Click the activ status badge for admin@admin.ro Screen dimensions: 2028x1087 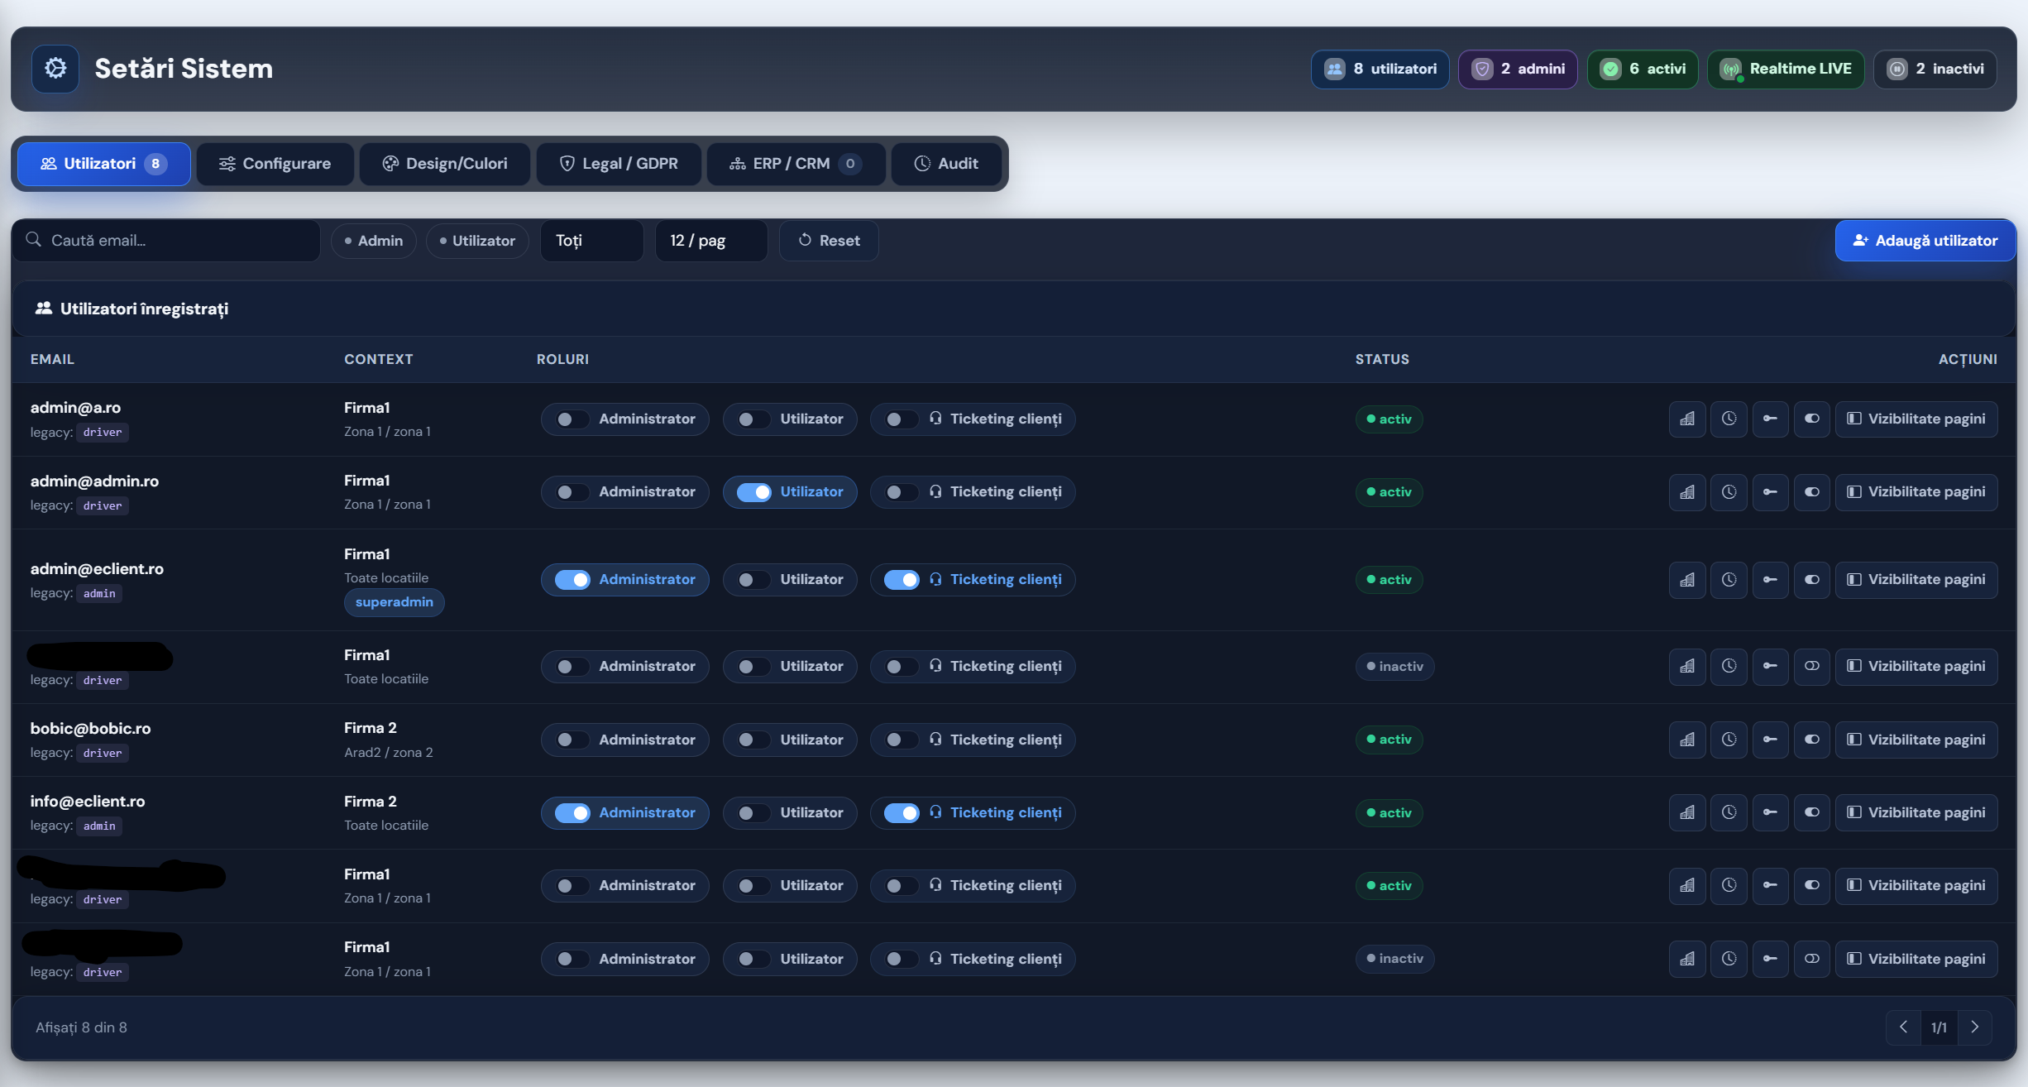tap(1389, 492)
